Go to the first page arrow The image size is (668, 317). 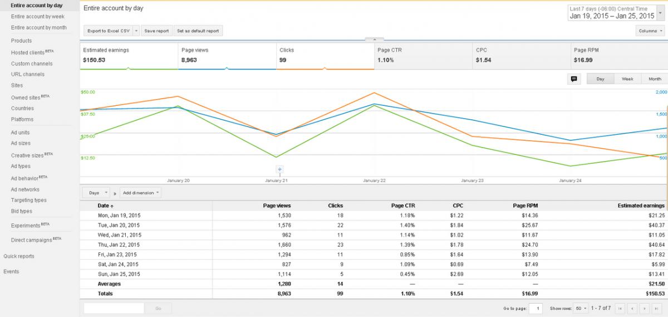pos(621,308)
